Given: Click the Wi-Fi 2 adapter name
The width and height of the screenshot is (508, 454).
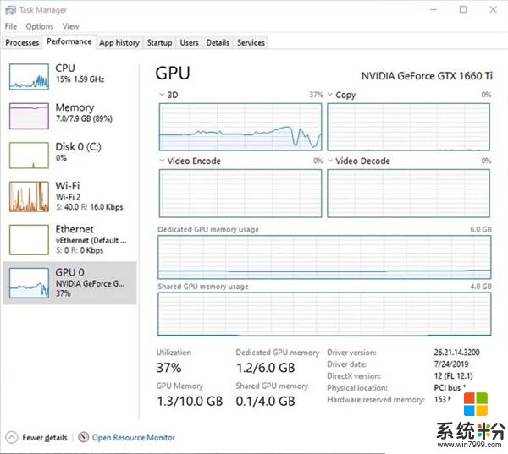Looking at the screenshot, I should 68,197.
